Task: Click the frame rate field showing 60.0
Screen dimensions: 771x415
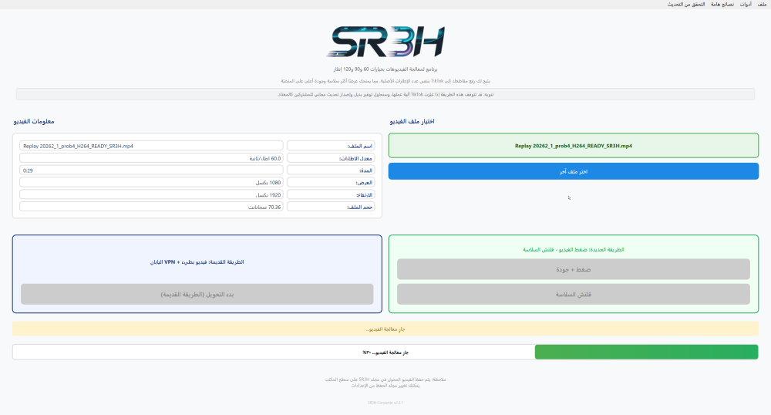Action: (x=151, y=158)
